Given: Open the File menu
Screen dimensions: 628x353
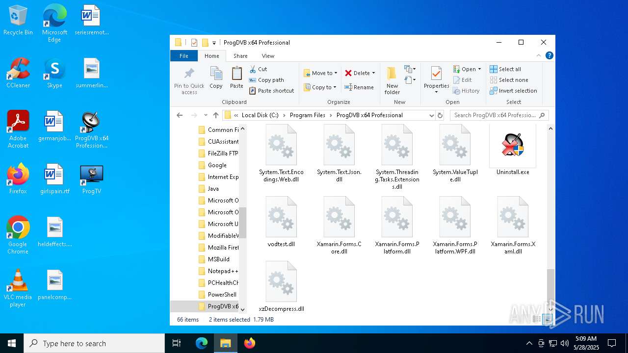Looking at the screenshot, I should (x=184, y=56).
